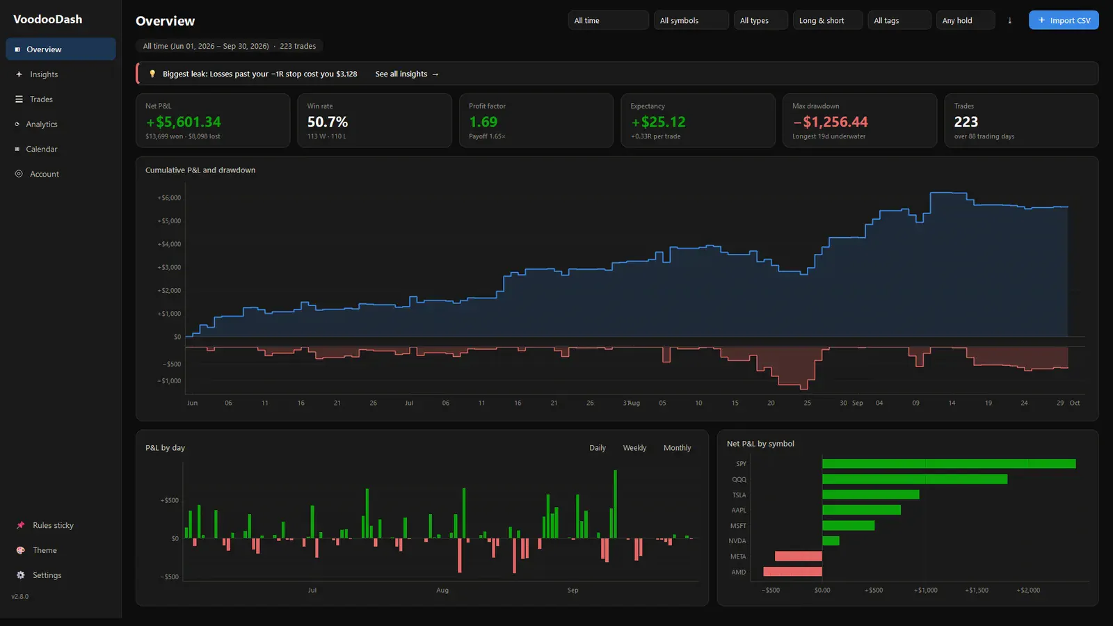Viewport: 1113px width, 626px height.
Task: Switch P&L by day chart to Monthly
Action: [678, 448]
